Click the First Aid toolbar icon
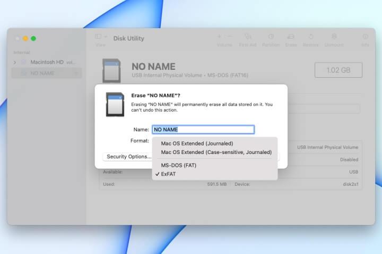This screenshot has height=254, width=382. coord(248,37)
